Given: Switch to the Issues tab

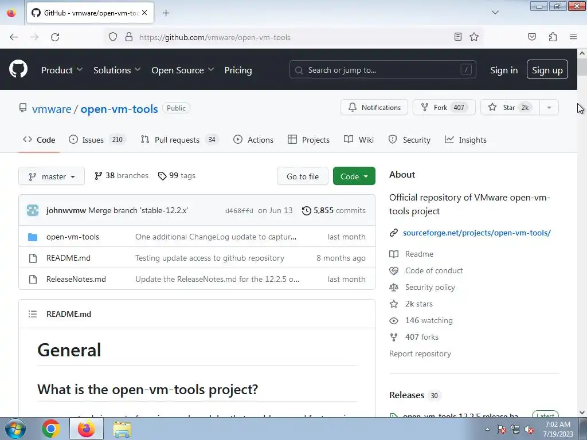Looking at the screenshot, I should click(97, 140).
